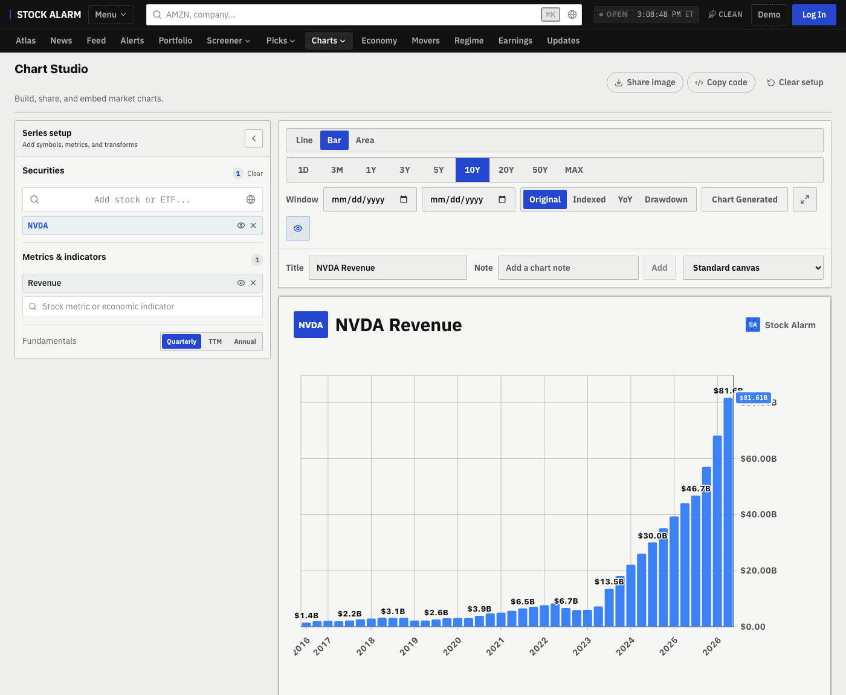This screenshot has width=846, height=695.
Task: Select the MAX time range
Action: point(574,170)
